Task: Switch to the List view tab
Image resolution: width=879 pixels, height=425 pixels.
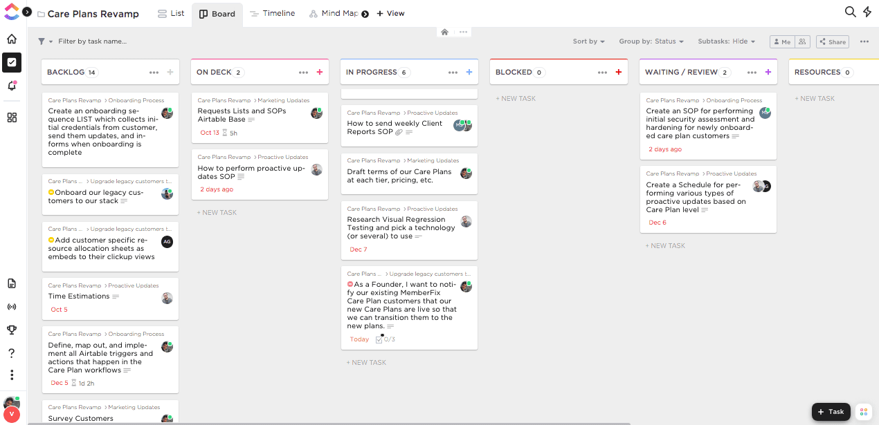Action: (171, 13)
